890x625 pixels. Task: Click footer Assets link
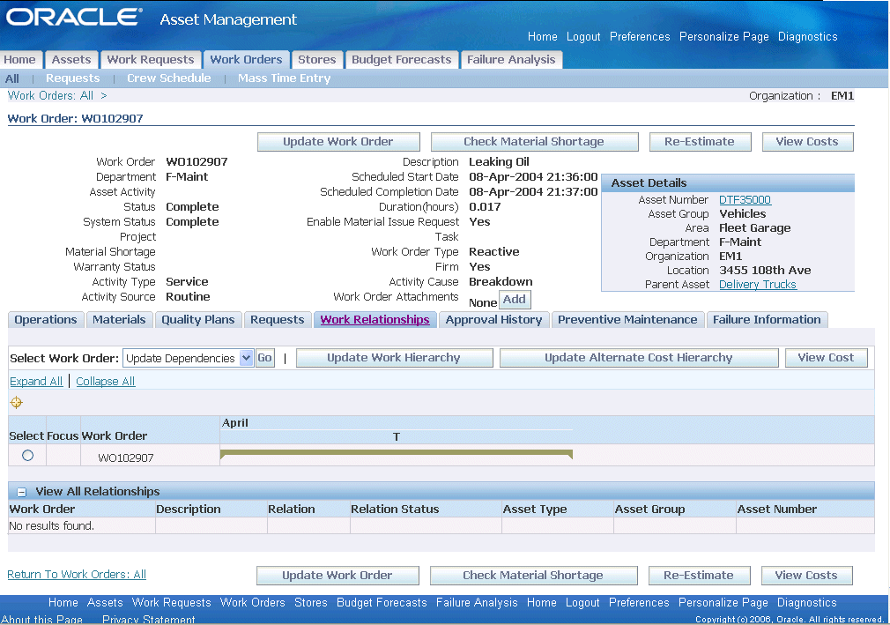105,602
